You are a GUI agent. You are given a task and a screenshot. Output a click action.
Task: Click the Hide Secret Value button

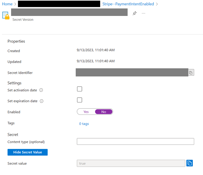27,152
